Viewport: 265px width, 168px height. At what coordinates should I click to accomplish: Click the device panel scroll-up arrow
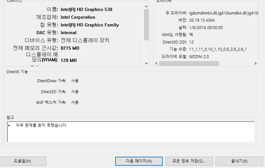coord(146,6)
